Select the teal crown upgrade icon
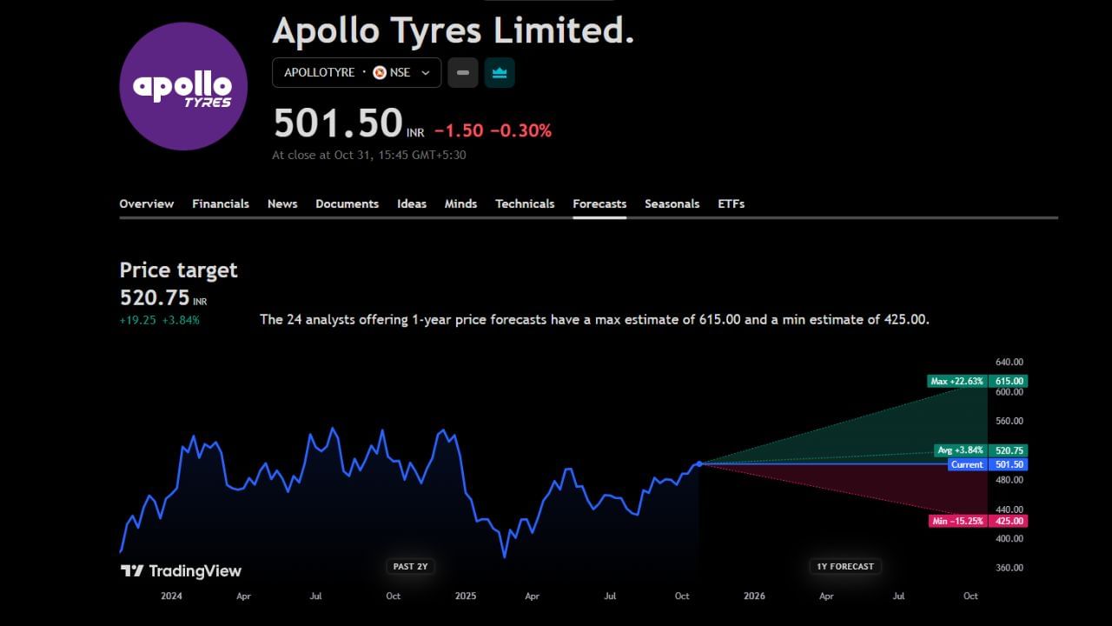The height and width of the screenshot is (626, 1112). [500, 73]
